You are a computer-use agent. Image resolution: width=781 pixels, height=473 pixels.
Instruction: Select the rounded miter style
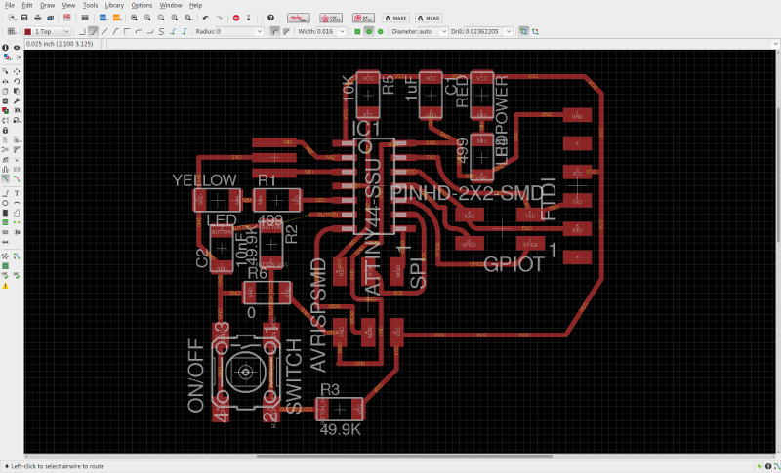275,31
